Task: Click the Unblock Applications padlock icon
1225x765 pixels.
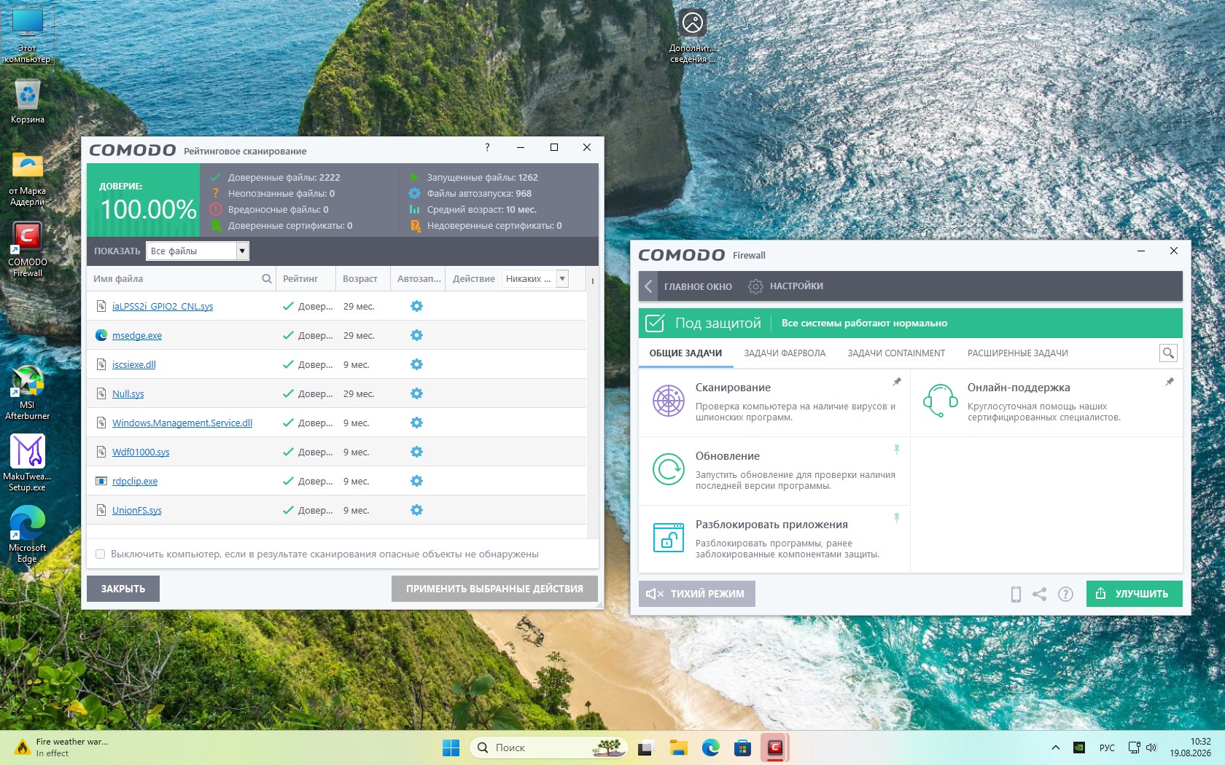Action: 668,538
